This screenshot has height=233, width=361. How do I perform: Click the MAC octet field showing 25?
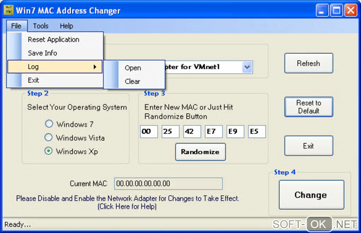coord(170,132)
